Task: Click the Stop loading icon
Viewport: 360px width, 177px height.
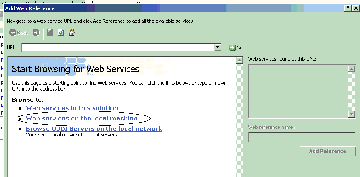Action: [50, 33]
